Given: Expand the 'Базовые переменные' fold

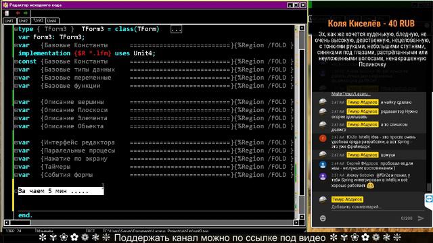Looking at the screenshot, I should click(16, 78).
